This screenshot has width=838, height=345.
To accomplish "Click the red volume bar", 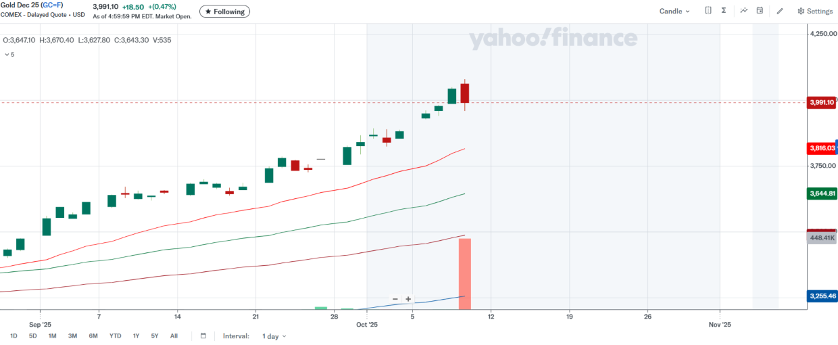I will (x=465, y=274).
